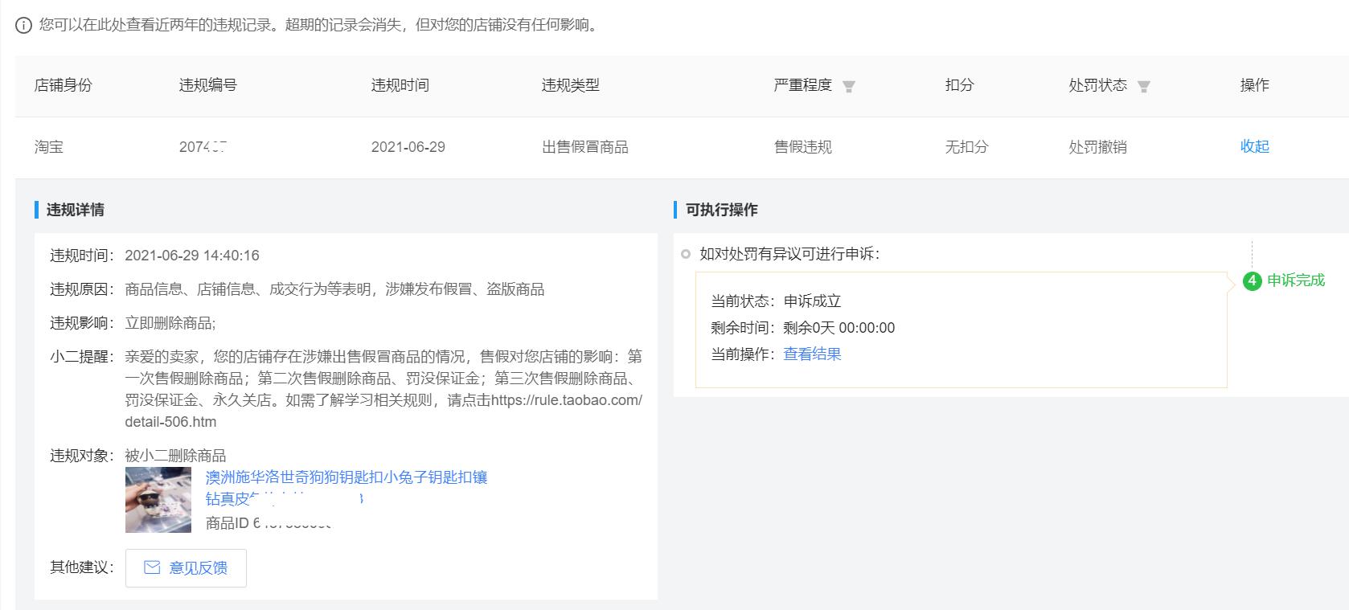Open the 查看结果 link
Screen dimensions: 1349x610
pos(812,354)
